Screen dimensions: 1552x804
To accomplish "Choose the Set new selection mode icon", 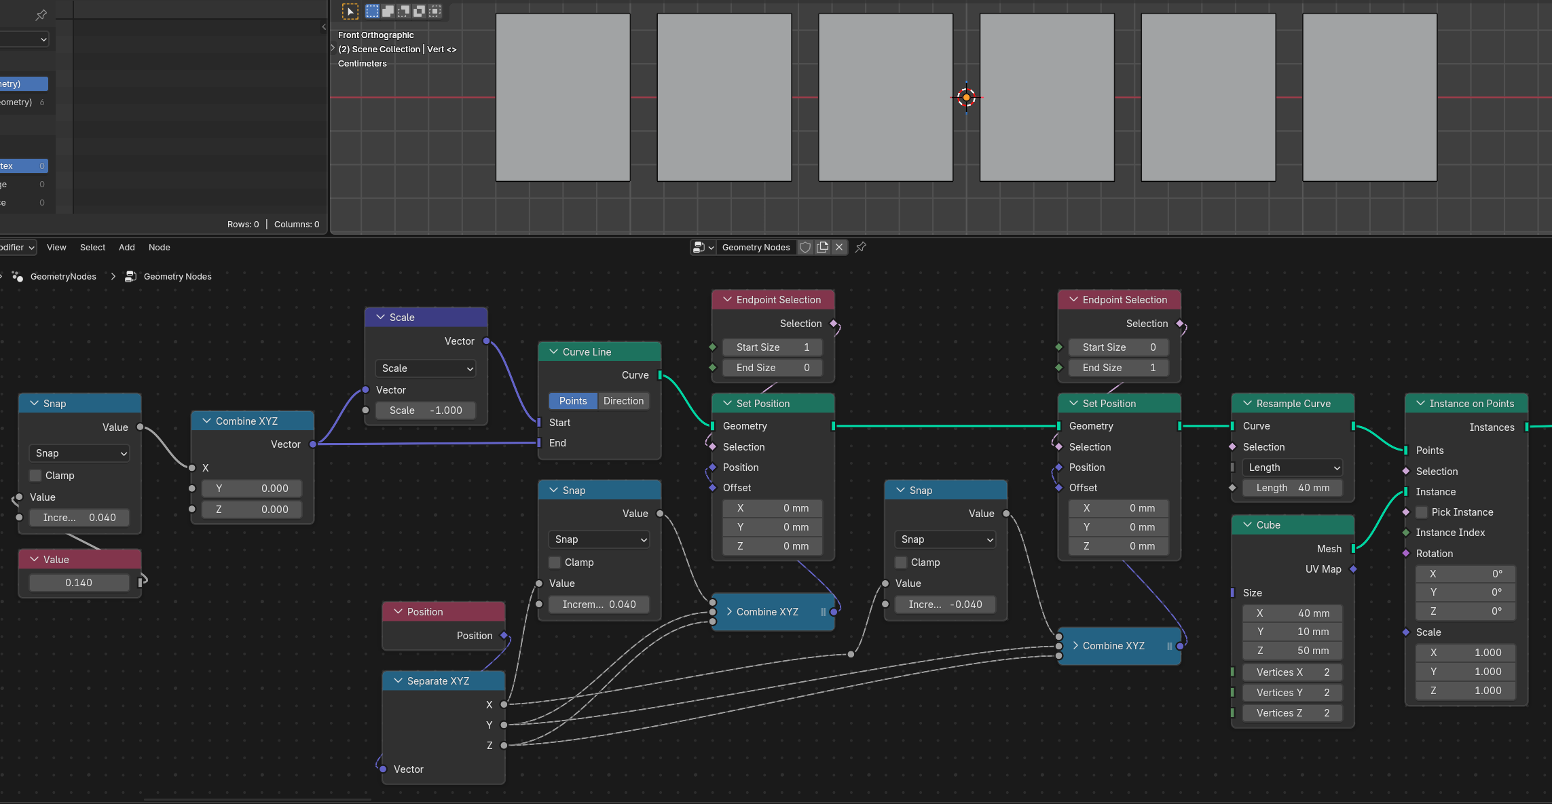I will click(x=372, y=11).
